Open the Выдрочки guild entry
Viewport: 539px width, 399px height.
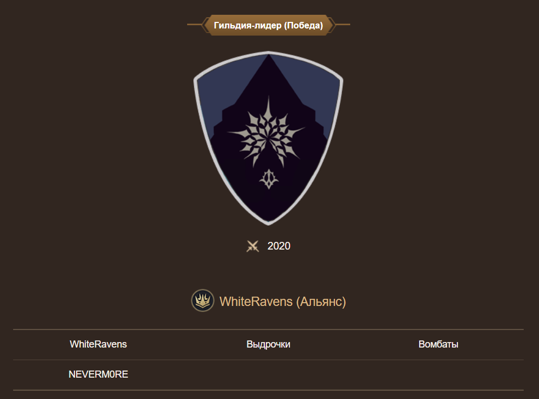tap(269, 344)
